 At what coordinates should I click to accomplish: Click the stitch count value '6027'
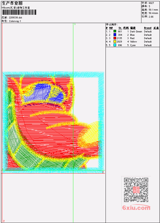point(151,3)
